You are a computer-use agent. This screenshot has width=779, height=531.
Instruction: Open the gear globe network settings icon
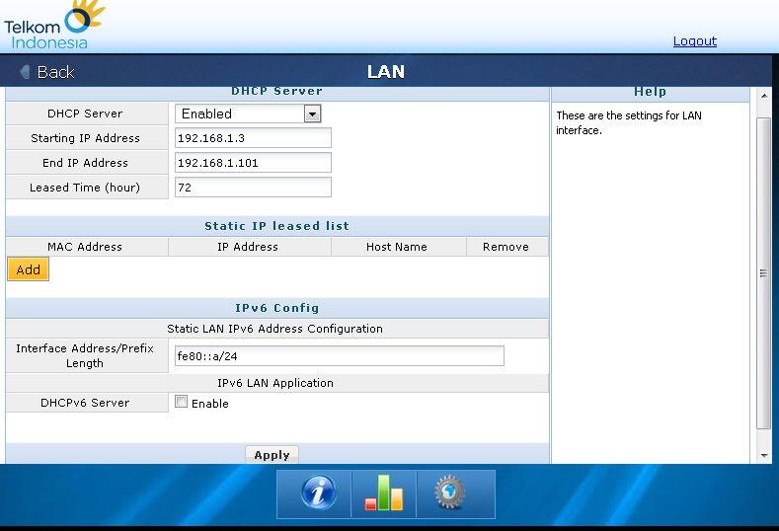click(449, 493)
